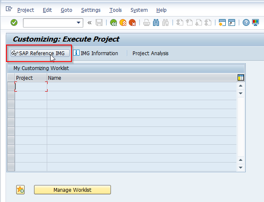This screenshot has height=202, width=264.
Task: Collapse the command field with double chevron
Action: (89, 22)
